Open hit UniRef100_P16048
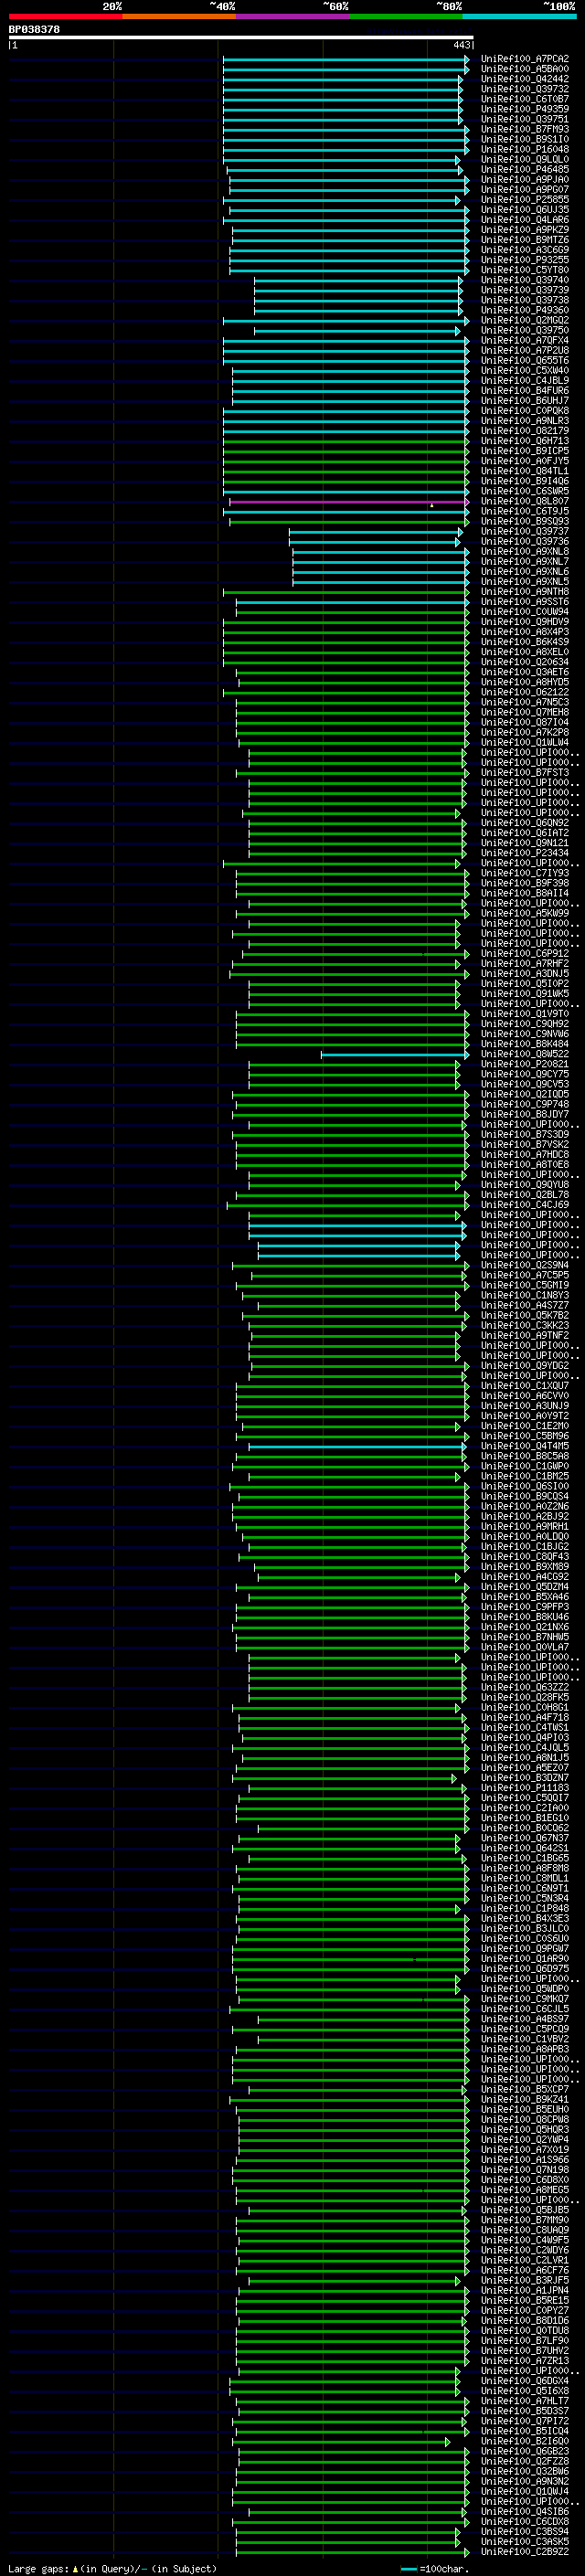The width and height of the screenshot is (585, 2576). click(x=525, y=150)
